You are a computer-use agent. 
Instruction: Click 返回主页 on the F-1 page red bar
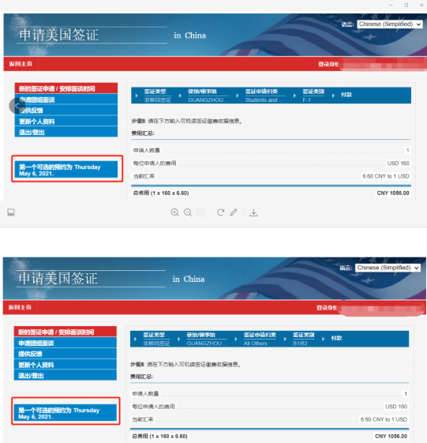point(21,64)
